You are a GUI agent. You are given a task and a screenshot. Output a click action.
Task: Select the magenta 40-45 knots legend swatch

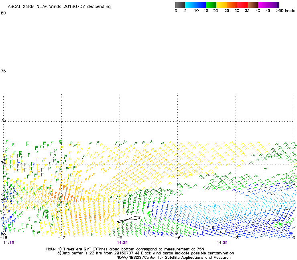click(x=263, y=5)
